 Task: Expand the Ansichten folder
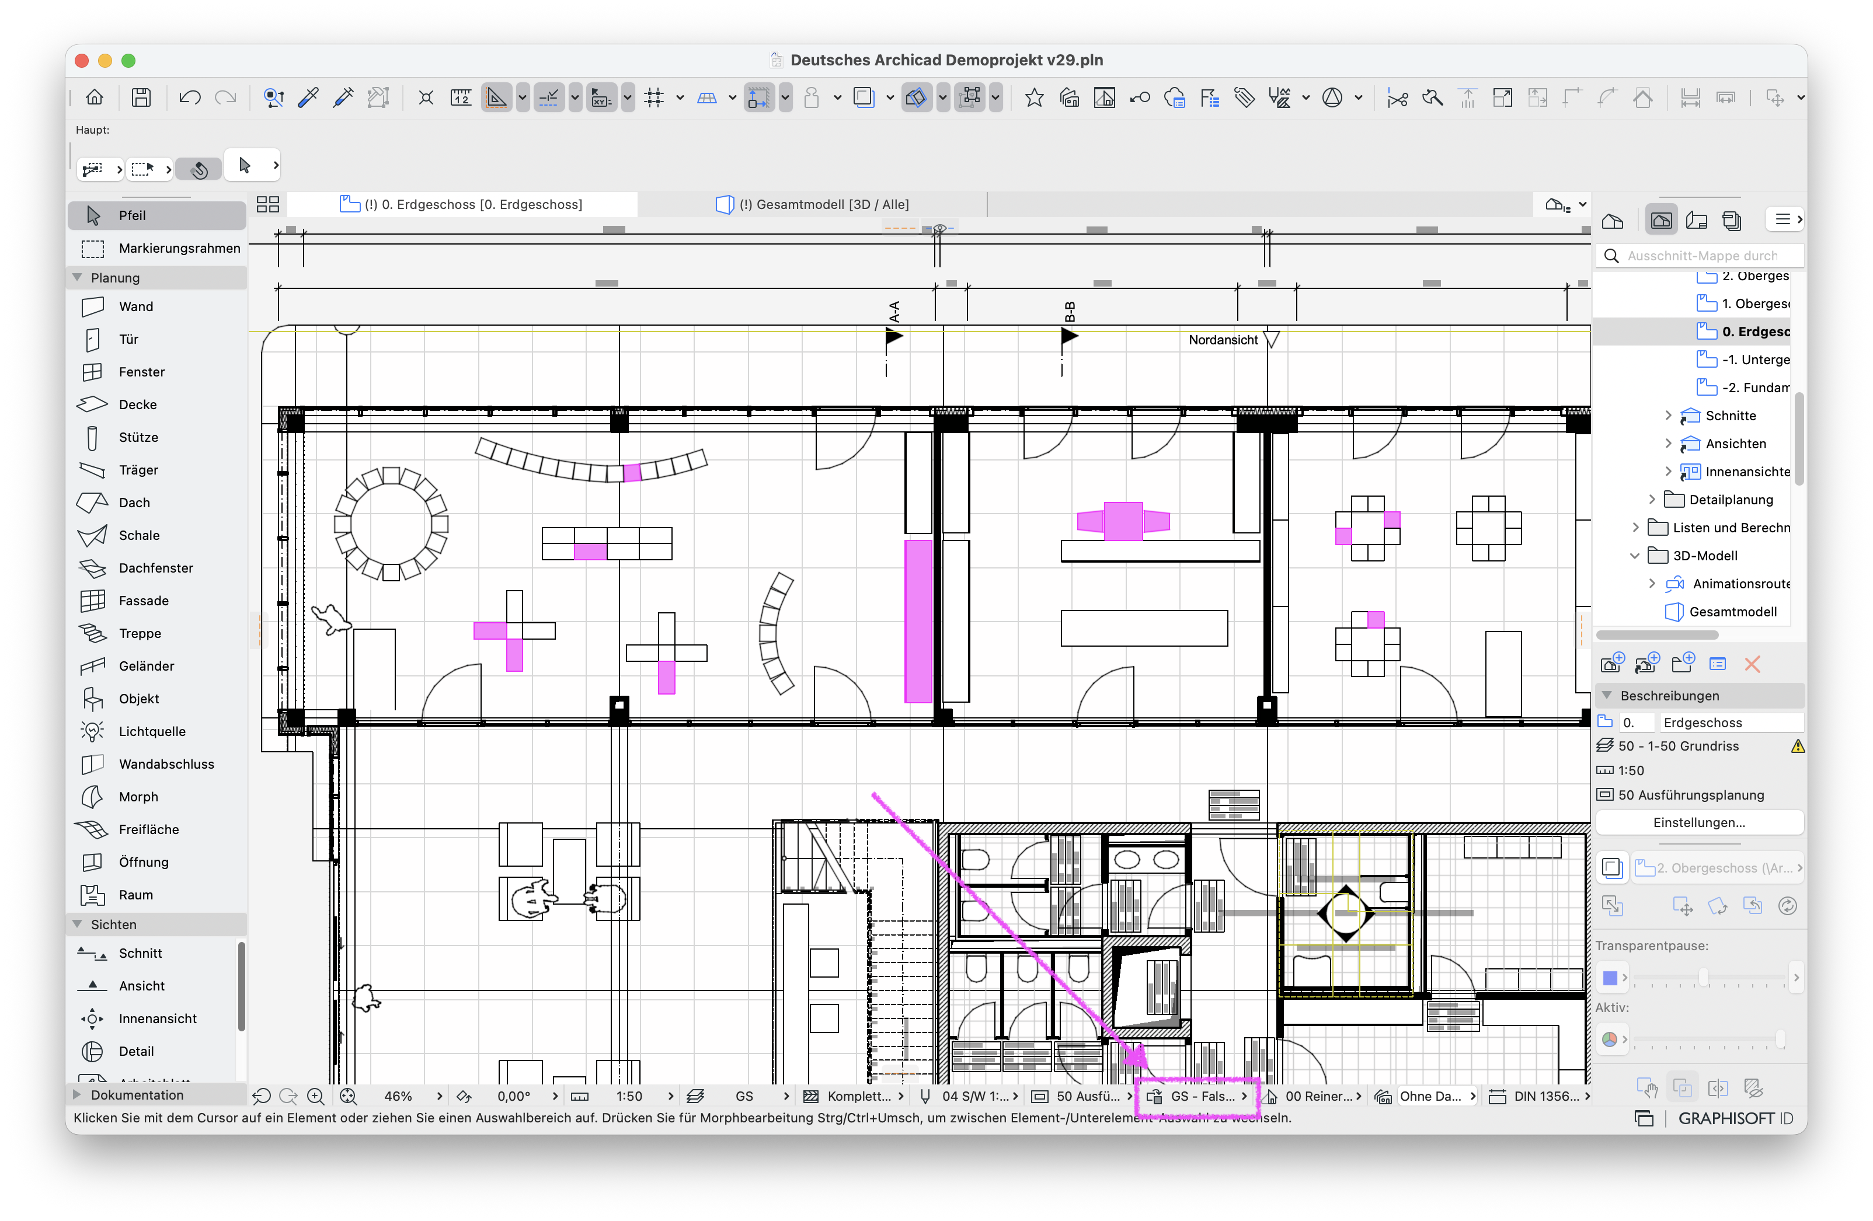(x=1669, y=444)
